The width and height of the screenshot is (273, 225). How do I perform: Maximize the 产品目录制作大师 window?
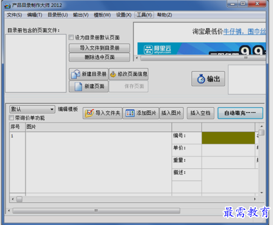[x=243, y=4]
